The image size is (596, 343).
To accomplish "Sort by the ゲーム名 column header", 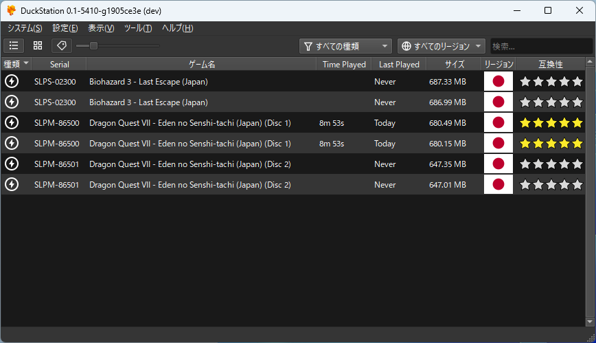I will point(202,65).
